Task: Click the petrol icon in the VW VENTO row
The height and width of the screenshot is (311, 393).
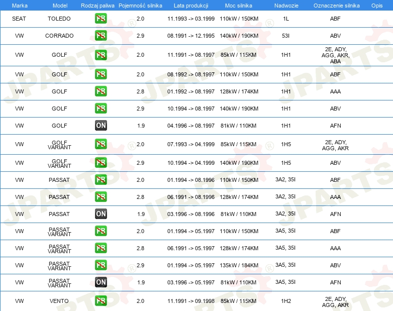Action: 101,301
